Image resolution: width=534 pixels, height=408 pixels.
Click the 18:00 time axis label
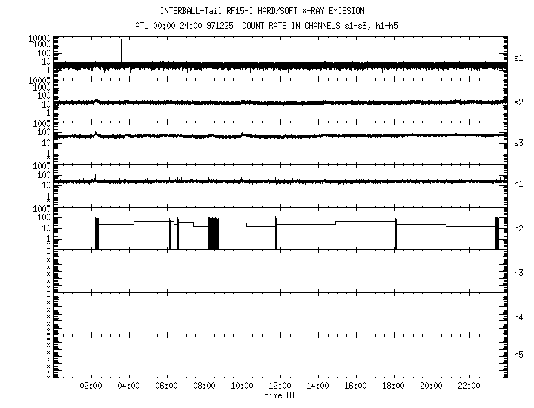pos(394,386)
